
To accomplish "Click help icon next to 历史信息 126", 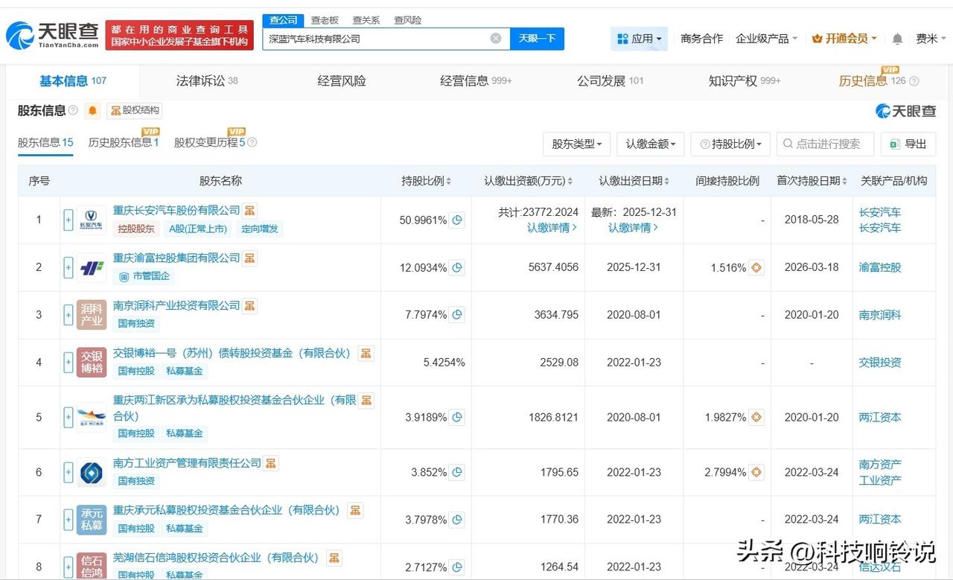I will [x=914, y=81].
